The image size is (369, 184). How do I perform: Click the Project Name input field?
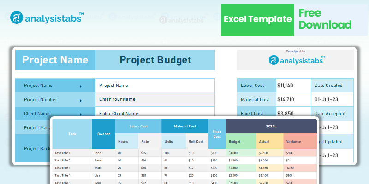tap(155, 86)
